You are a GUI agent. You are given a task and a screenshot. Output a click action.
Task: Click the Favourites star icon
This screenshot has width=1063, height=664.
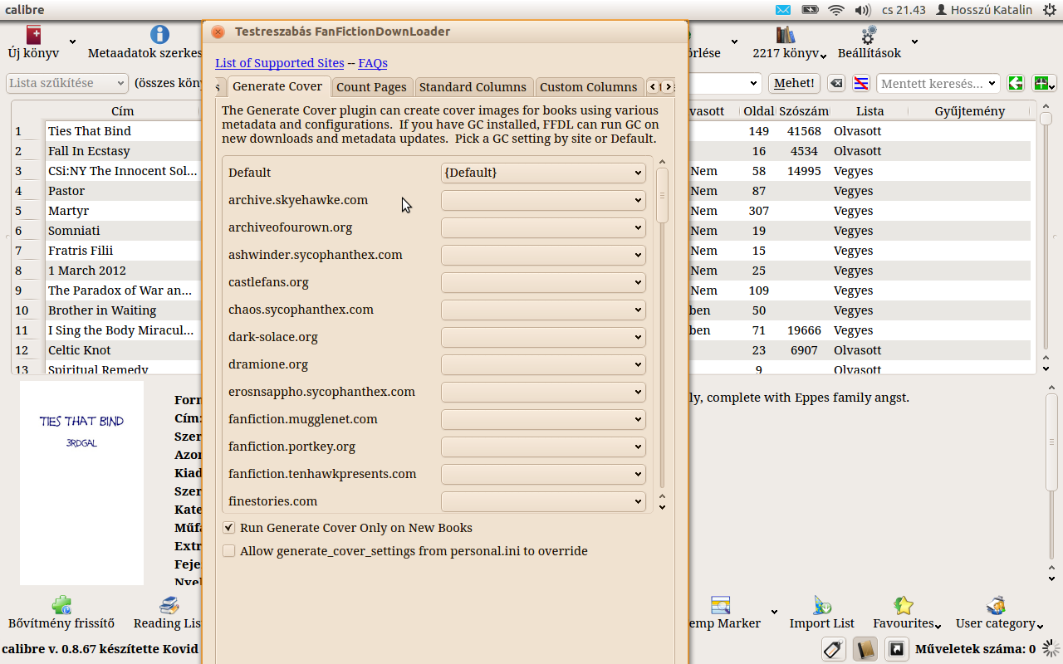click(904, 605)
